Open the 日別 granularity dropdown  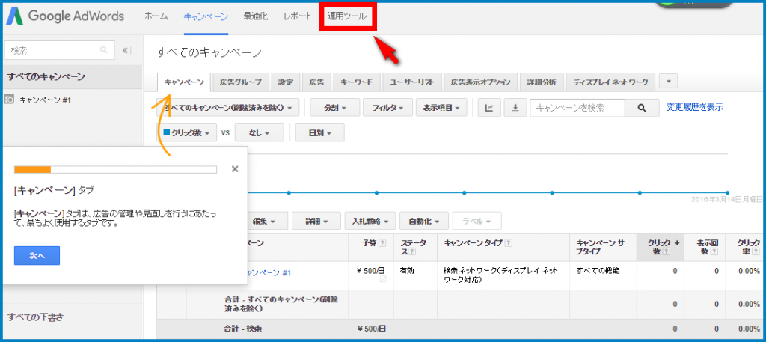coord(320,133)
